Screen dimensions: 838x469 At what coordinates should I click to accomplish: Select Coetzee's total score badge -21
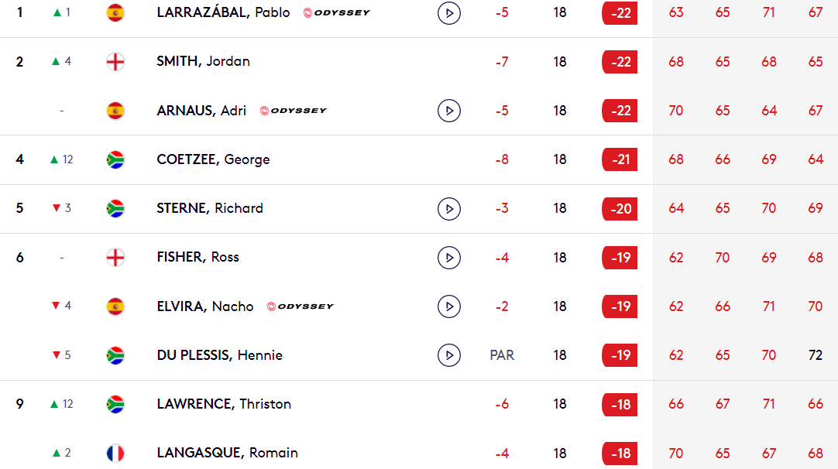(x=620, y=159)
